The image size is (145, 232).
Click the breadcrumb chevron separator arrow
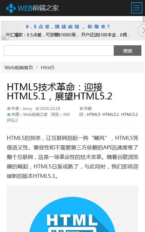click(37, 67)
